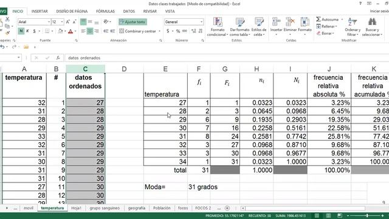Click the Cut scissors icon
The image size is (389, 219).
point(7,19)
